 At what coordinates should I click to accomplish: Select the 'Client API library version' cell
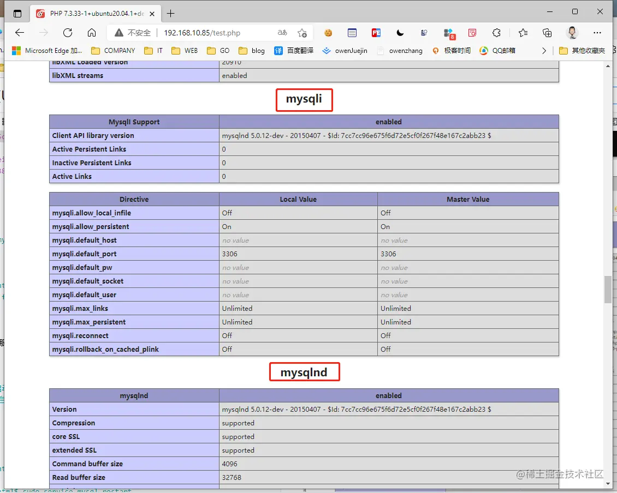pos(134,135)
